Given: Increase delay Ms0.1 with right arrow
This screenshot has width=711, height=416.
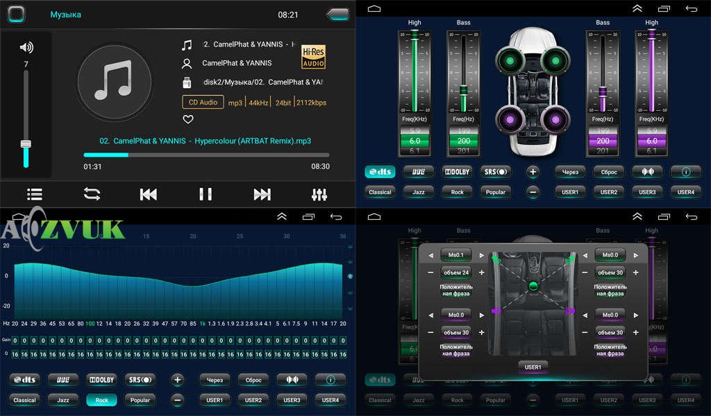Looking at the screenshot, I should click(x=482, y=255).
